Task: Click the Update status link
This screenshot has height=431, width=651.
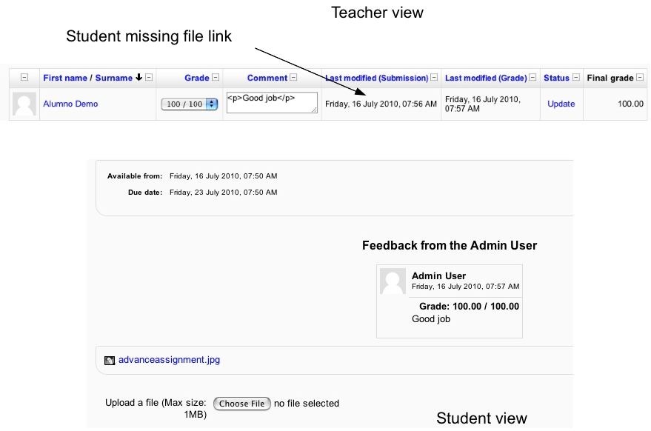Action: 561,104
